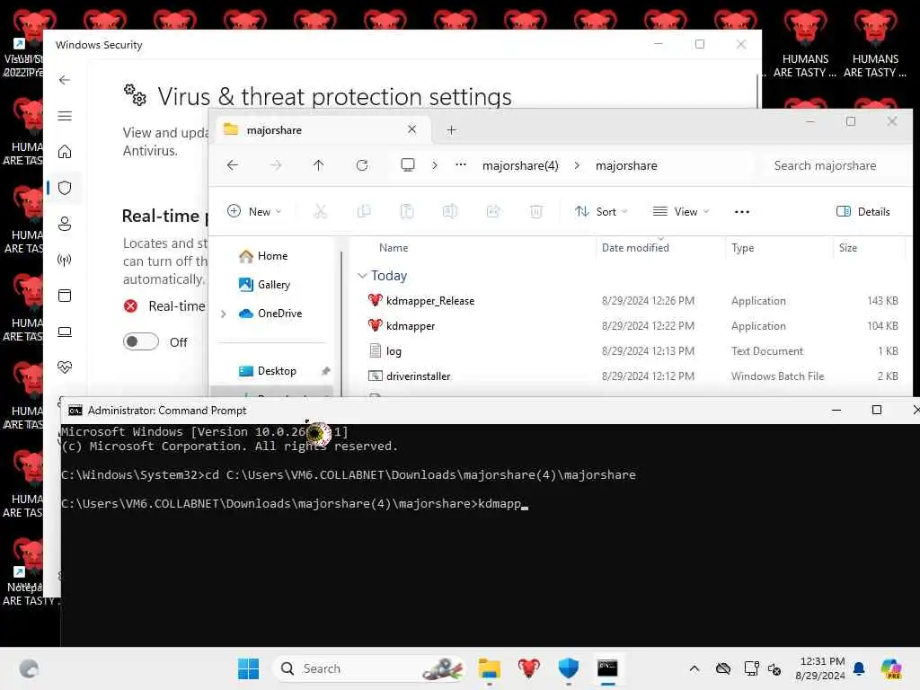The height and width of the screenshot is (690, 920).
Task: Refresh the majorshare folder
Action: coord(362,165)
